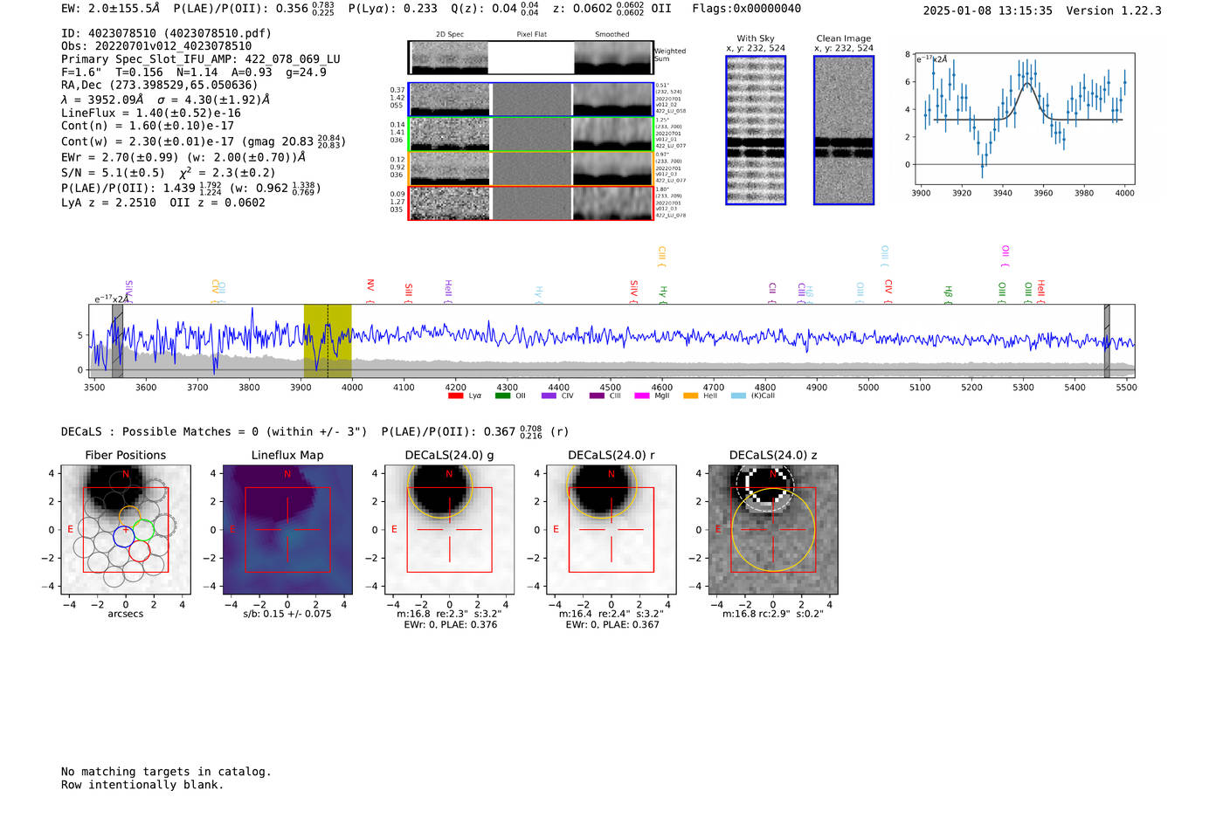Click the green-bordered 2D spectrum row
This screenshot has width=1223, height=832.
coord(531,134)
